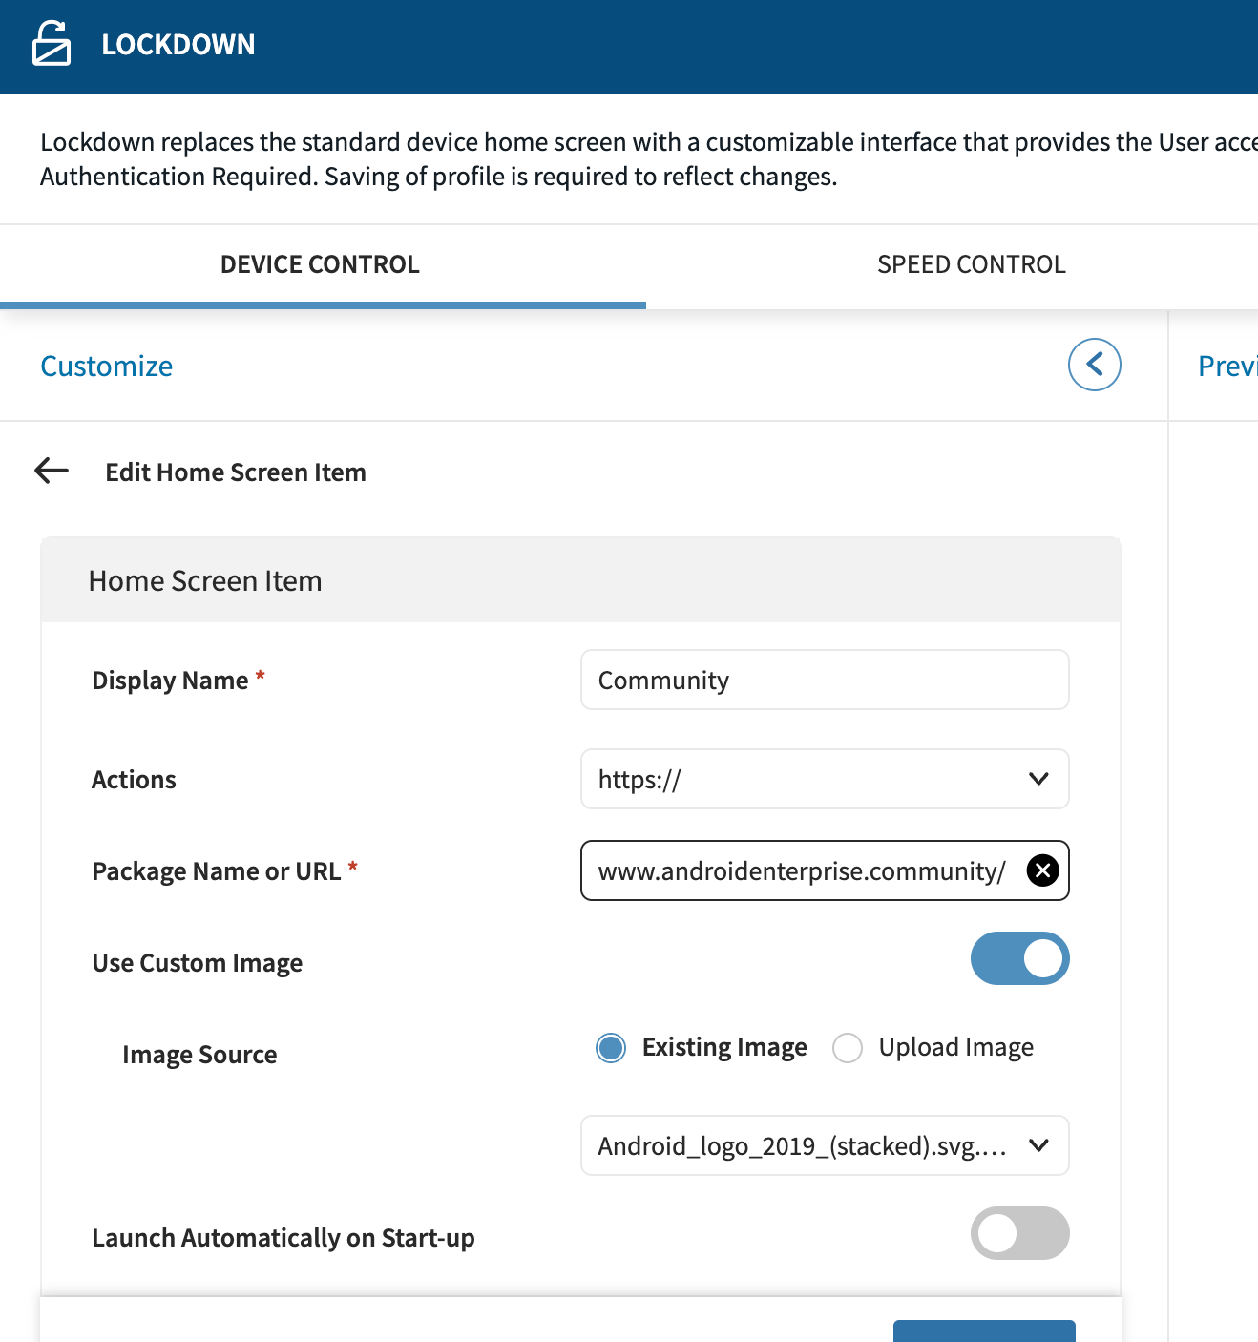The image size is (1258, 1342).
Task: Enable Launch Automatically on Start-up
Action: [x=1019, y=1233]
